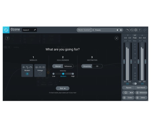This screenshot has height=128, width=151.
Task: Select the Vintage modules radio button
Action: point(40,74)
